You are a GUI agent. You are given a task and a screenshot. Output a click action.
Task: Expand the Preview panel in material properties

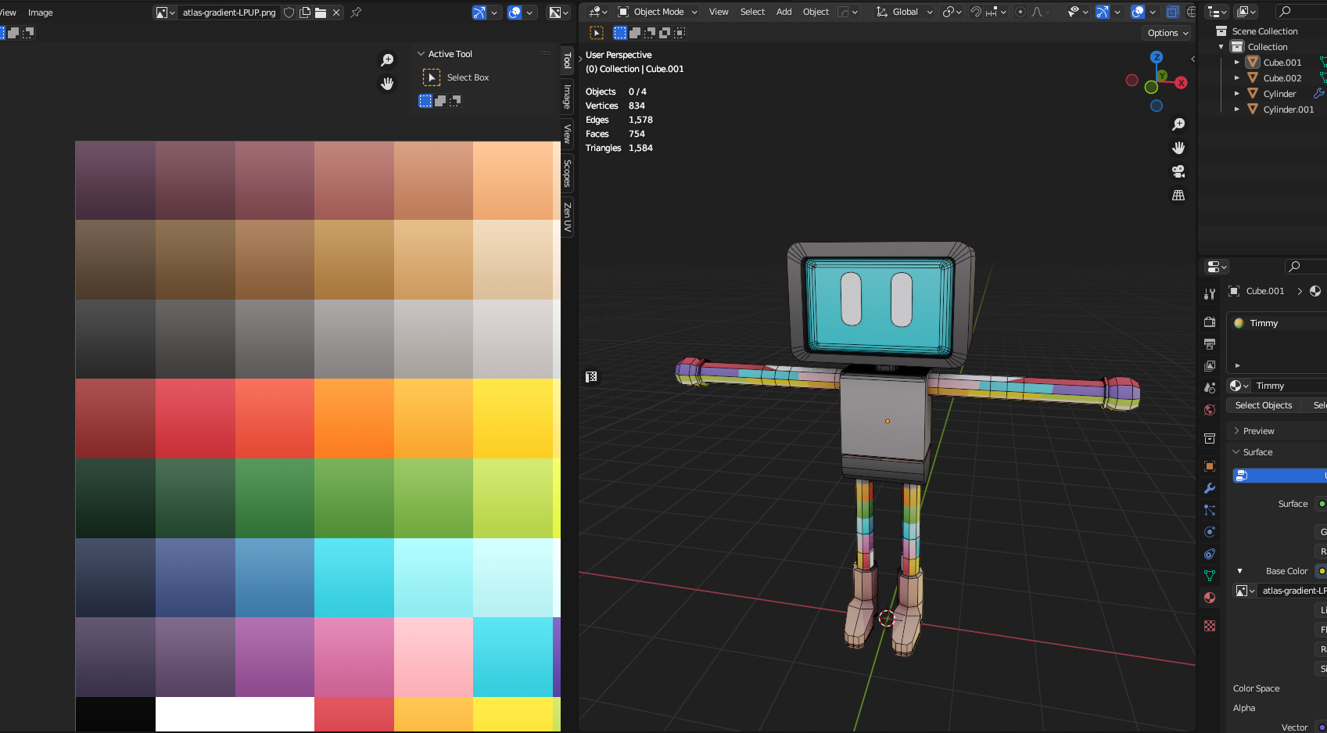(x=1258, y=431)
